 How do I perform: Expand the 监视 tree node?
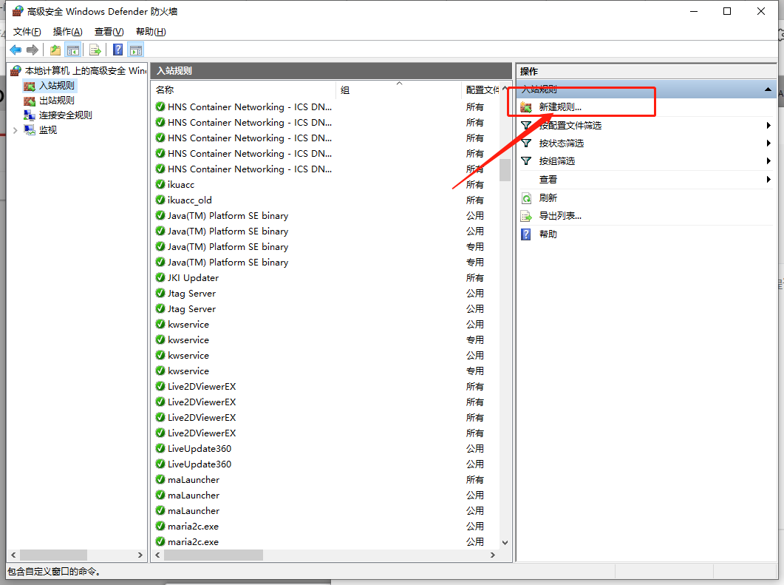pyautogui.click(x=15, y=130)
